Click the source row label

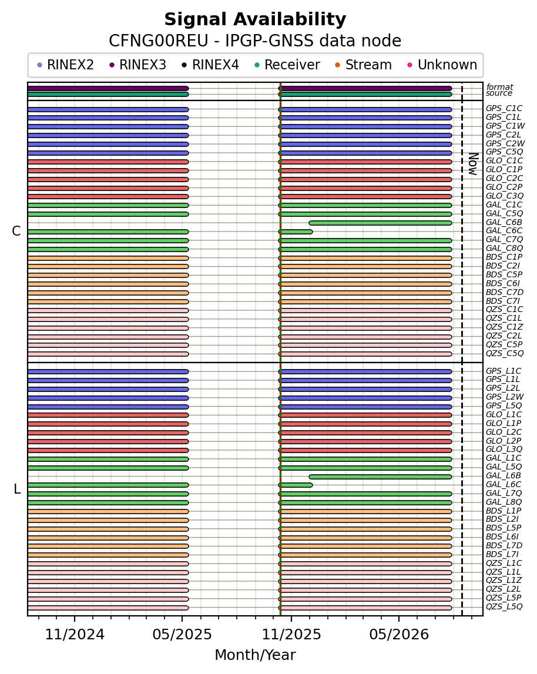(499, 93)
